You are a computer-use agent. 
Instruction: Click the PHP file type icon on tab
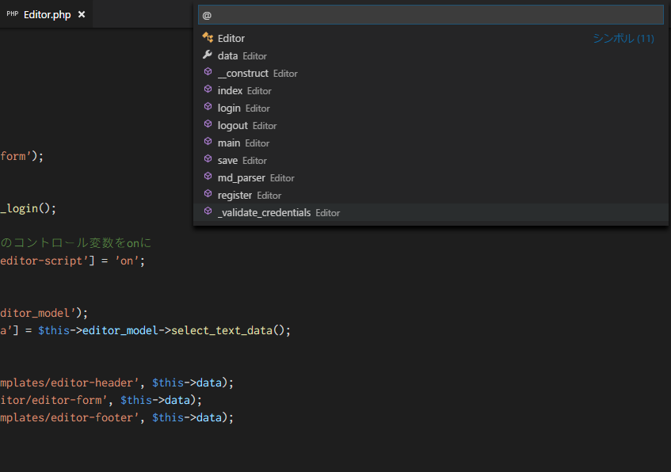click(13, 14)
